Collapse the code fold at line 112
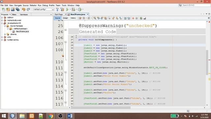 [66, 72]
